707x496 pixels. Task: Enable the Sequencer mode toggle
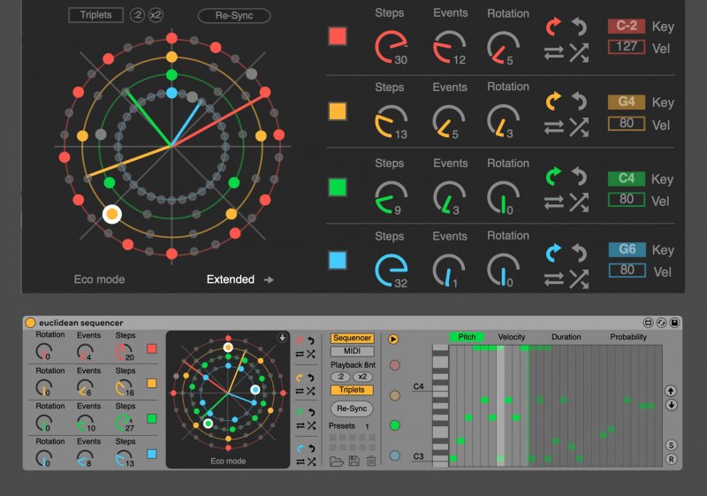coord(352,339)
